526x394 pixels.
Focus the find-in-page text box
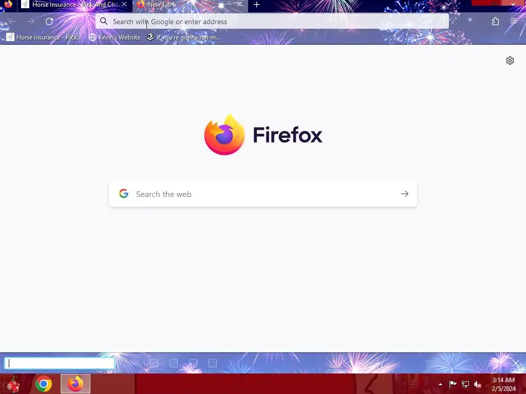click(60, 363)
